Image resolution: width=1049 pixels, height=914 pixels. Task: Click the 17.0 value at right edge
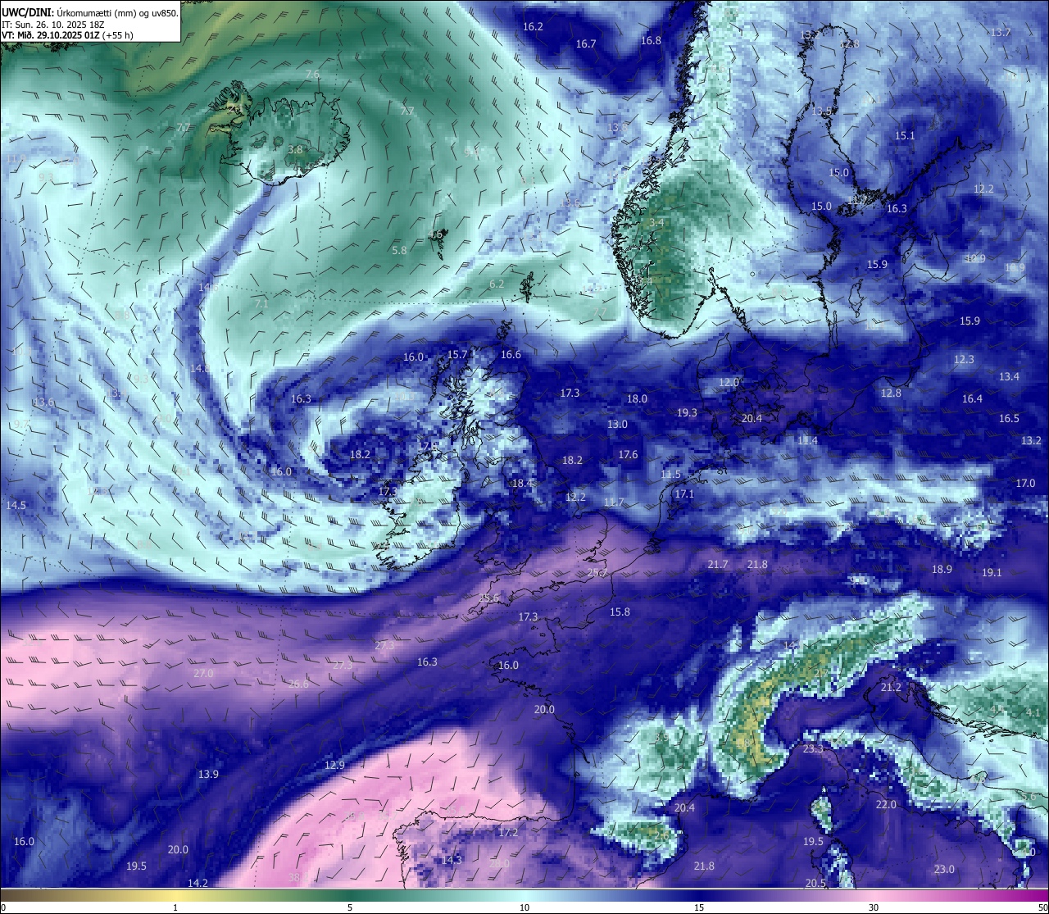[x=1025, y=484]
